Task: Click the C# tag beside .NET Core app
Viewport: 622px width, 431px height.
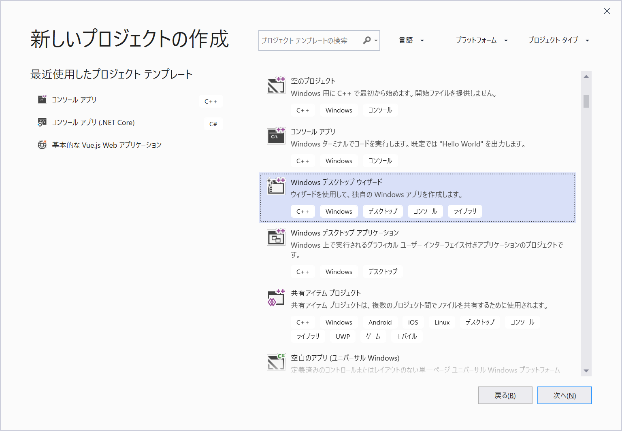Action: click(x=213, y=124)
